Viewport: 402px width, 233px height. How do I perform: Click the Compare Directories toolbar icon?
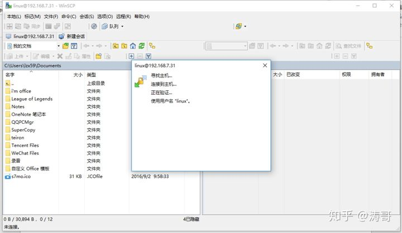click(9, 26)
